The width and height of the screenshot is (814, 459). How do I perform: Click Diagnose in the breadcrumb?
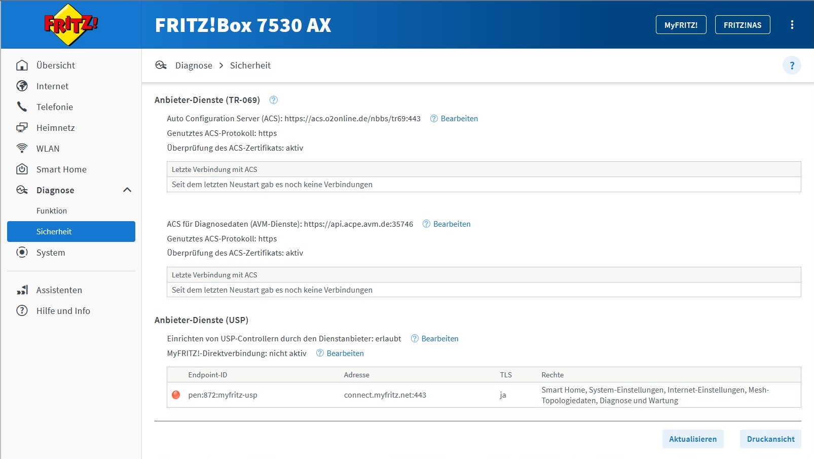pos(194,65)
